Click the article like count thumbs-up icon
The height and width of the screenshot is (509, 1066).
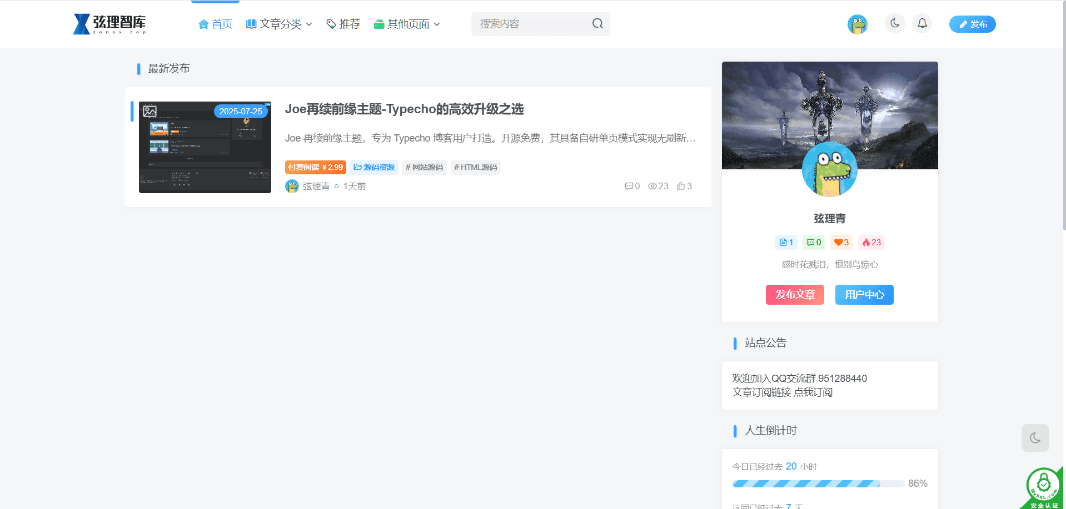(681, 187)
